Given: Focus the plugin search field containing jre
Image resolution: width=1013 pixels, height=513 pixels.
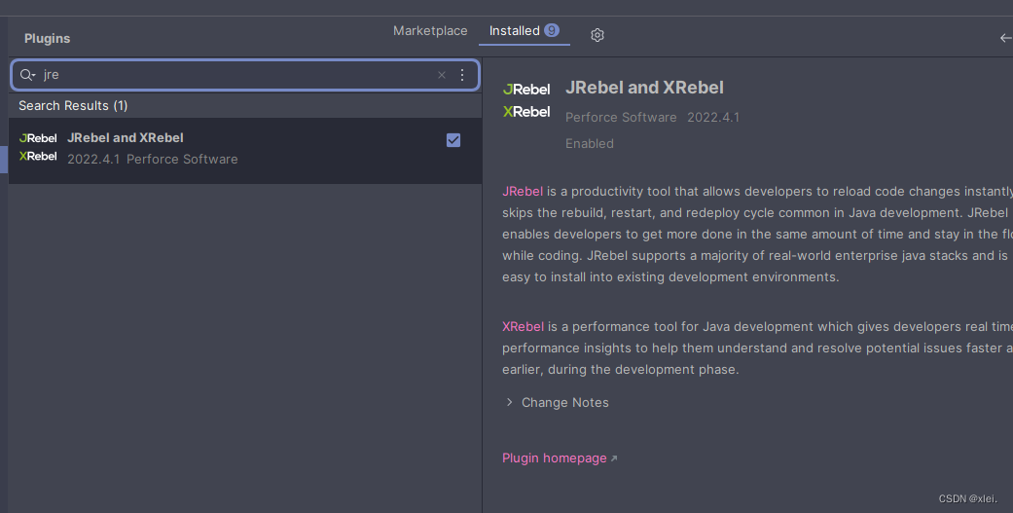Looking at the screenshot, I should click(245, 75).
